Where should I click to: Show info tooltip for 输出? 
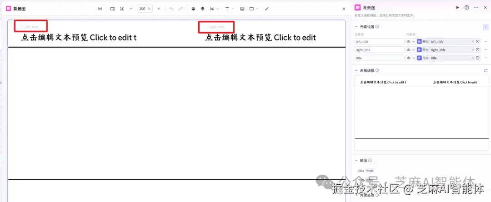[x=370, y=160]
